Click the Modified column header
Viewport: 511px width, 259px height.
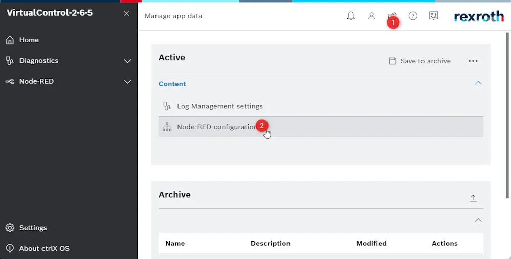point(371,243)
